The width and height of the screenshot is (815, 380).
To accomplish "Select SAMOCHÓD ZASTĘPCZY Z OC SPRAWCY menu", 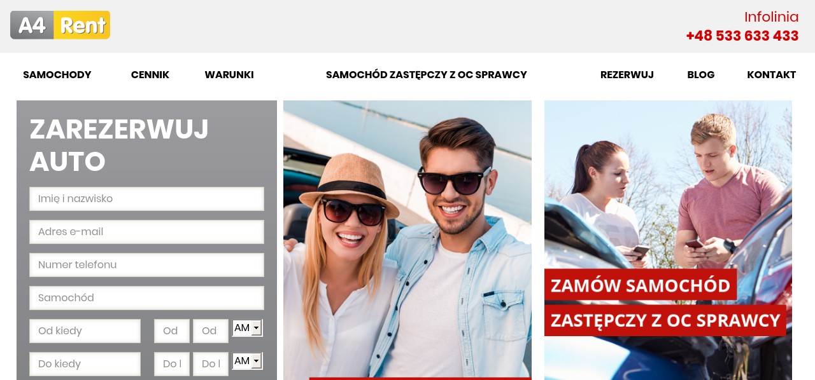I will (x=427, y=74).
